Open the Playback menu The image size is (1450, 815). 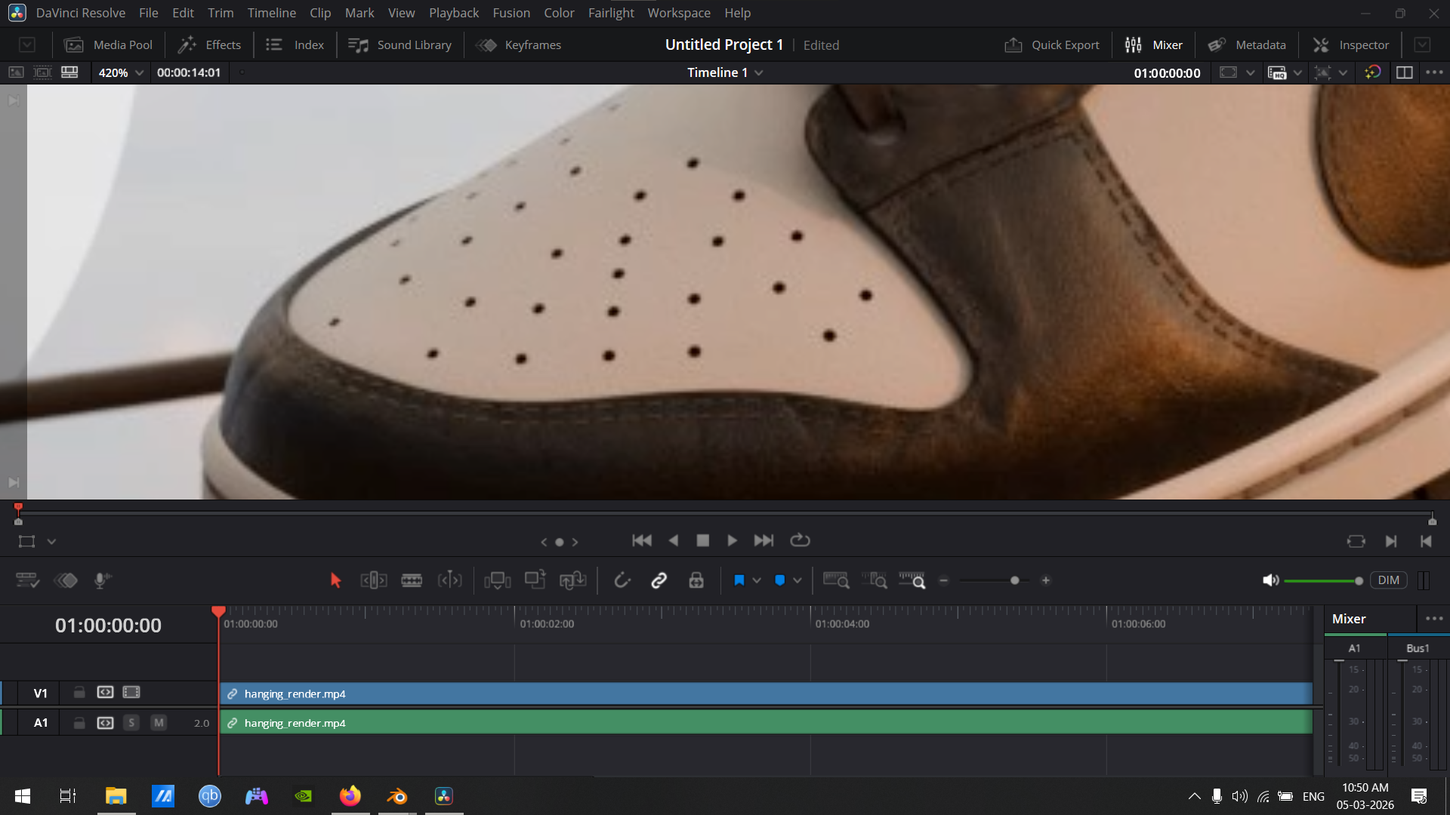click(x=454, y=13)
